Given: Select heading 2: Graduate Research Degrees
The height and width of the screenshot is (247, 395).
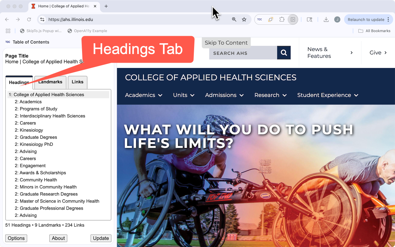Looking at the screenshot, I should (x=46, y=194).
